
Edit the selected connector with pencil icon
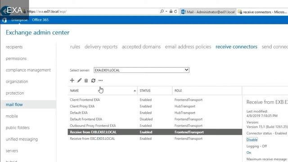[x=79, y=81]
